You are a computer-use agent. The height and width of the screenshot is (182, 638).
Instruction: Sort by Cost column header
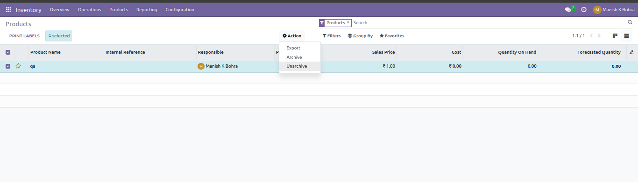pos(456,52)
